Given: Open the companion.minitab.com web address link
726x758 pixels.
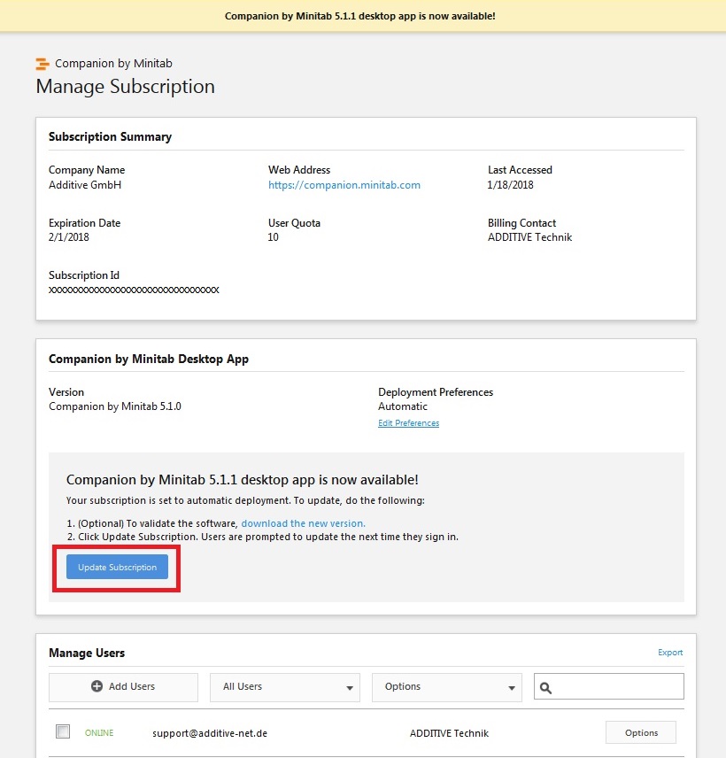Looking at the screenshot, I should 344,185.
